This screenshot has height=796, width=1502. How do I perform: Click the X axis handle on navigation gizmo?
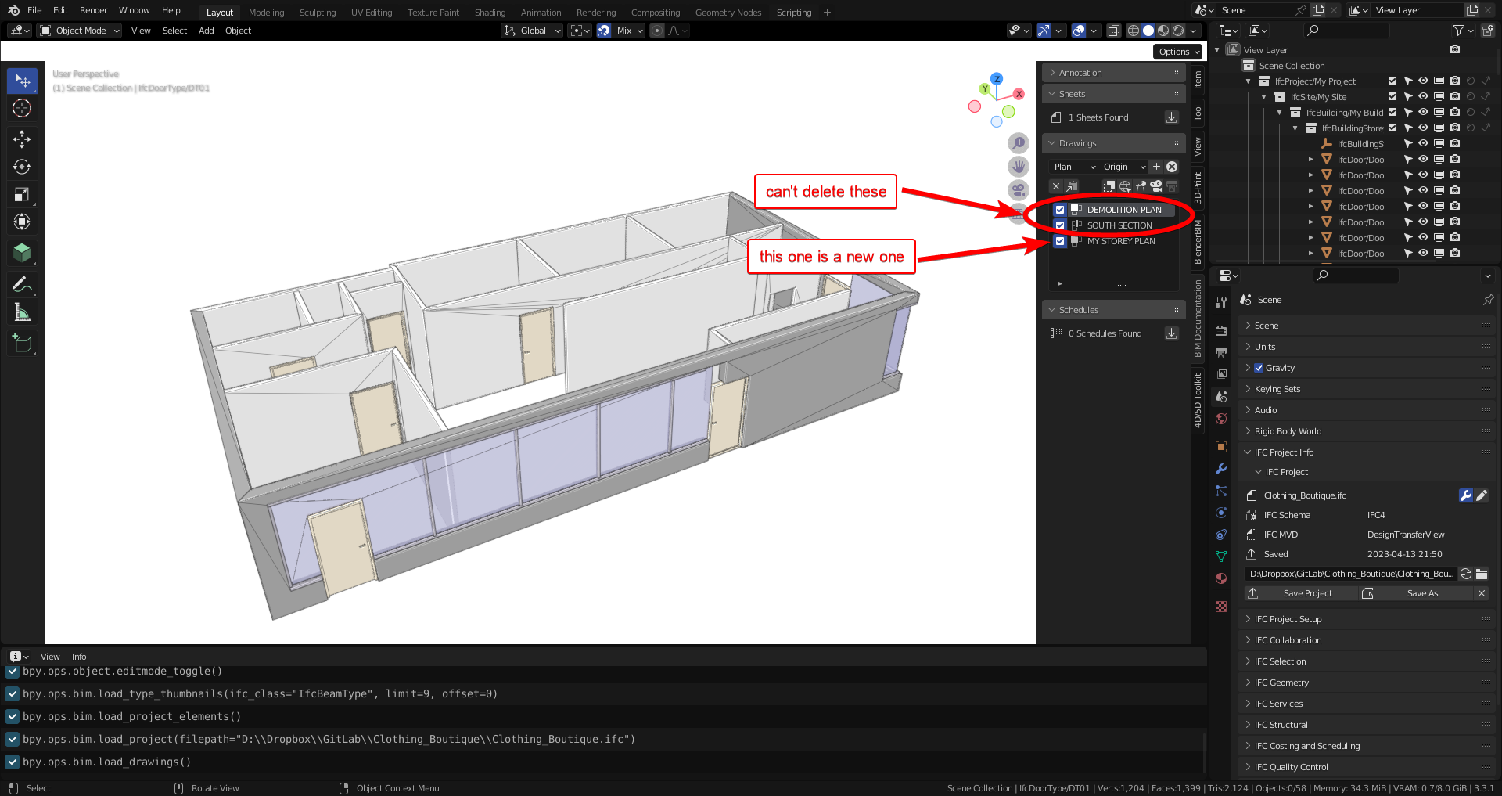coord(1018,93)
